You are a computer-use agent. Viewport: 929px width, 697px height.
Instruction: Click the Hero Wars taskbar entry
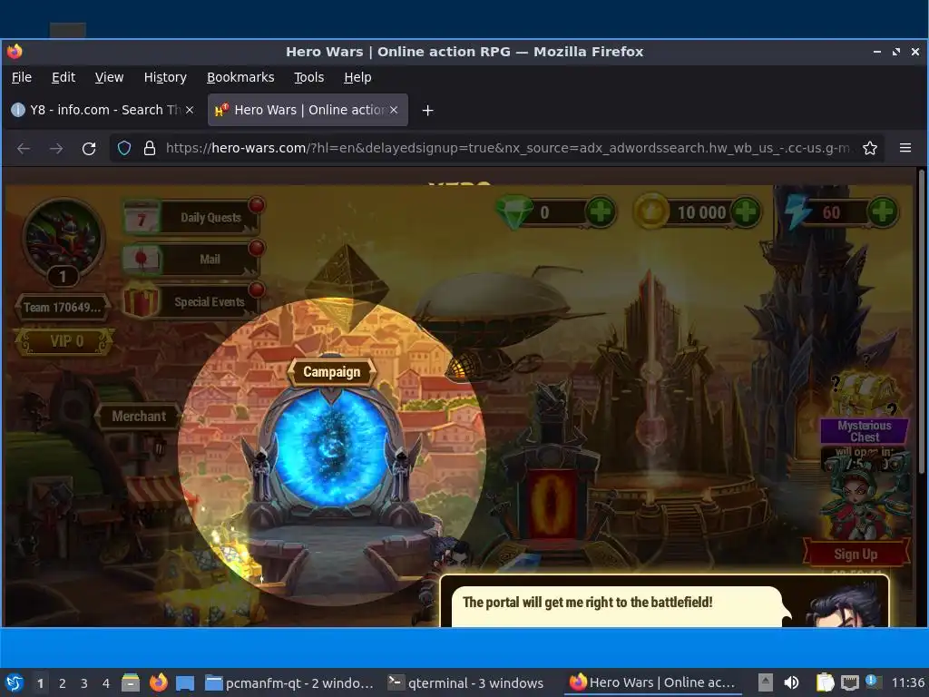pos(652,682)
